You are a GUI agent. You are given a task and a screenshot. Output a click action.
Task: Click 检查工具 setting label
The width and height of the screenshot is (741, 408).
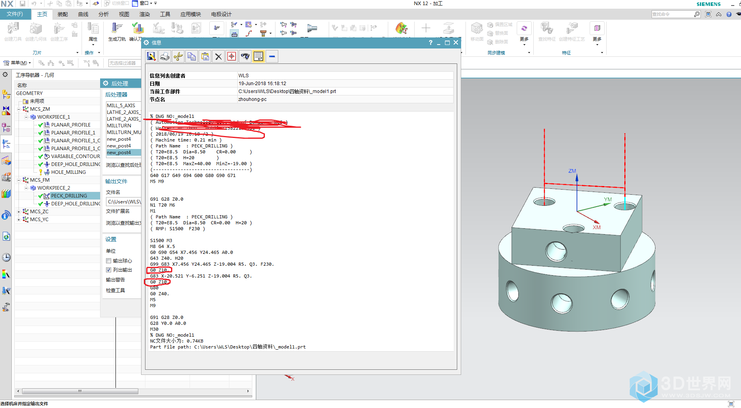(115, 290)
